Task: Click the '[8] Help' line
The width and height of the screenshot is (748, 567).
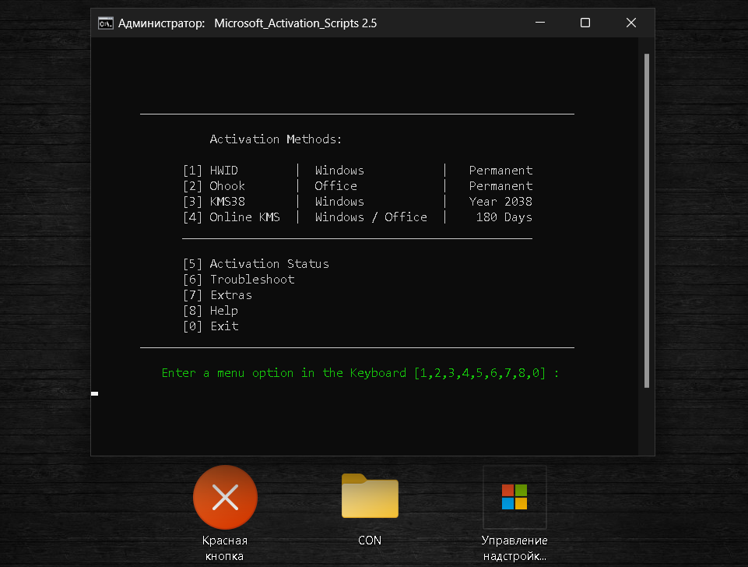Action: (x=210, y=311)
